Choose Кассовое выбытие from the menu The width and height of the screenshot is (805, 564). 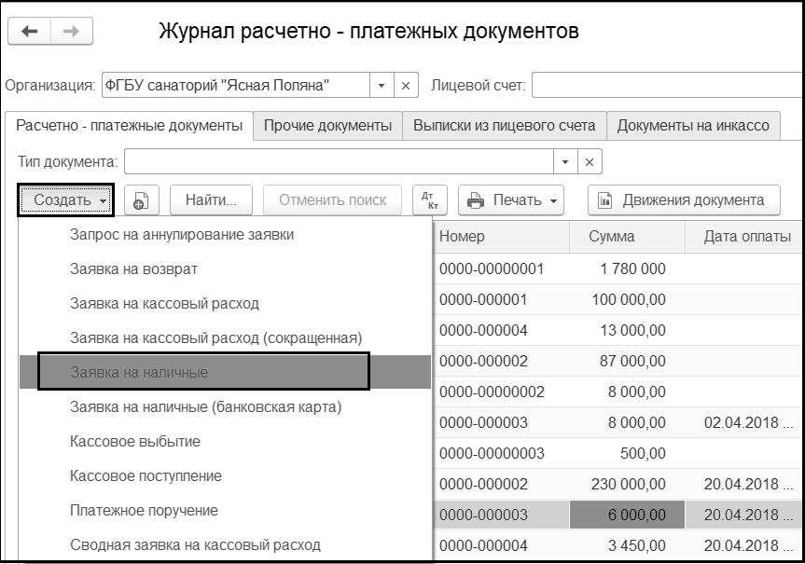pos(225,441)
